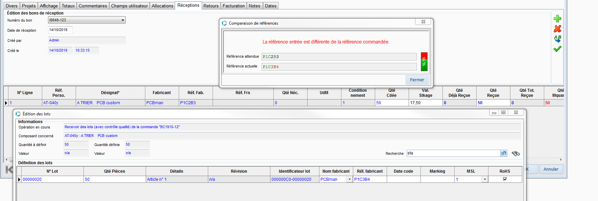Click the Fabricant cell PCBman in reception grid
Image resolution: width=598 pixels, height=201 pixels.
tap(162, 103)
